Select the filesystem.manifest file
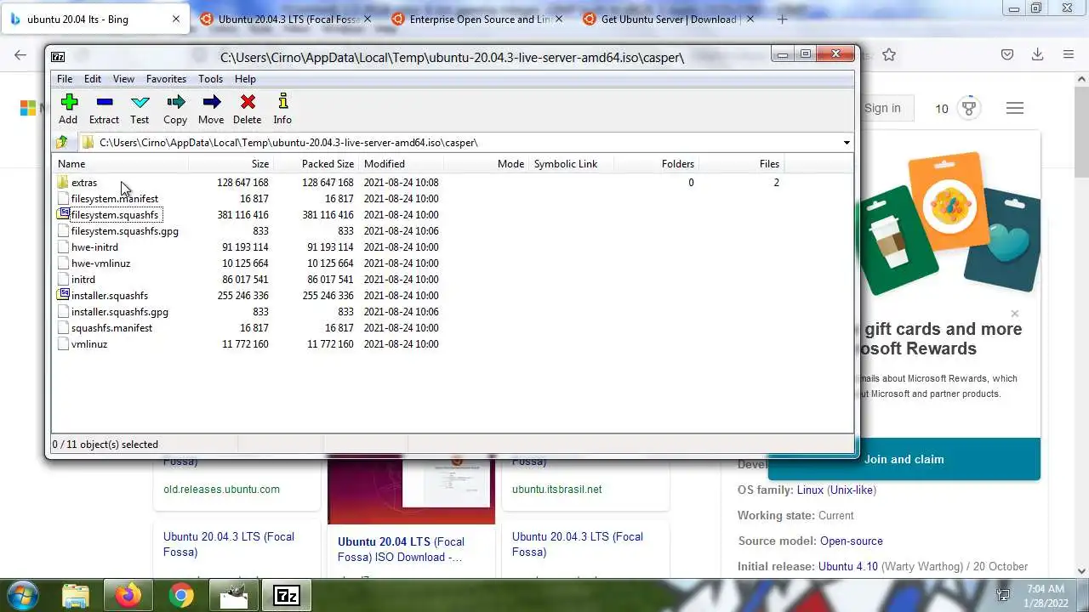The image size is (1089, 612). click(114, 199)
